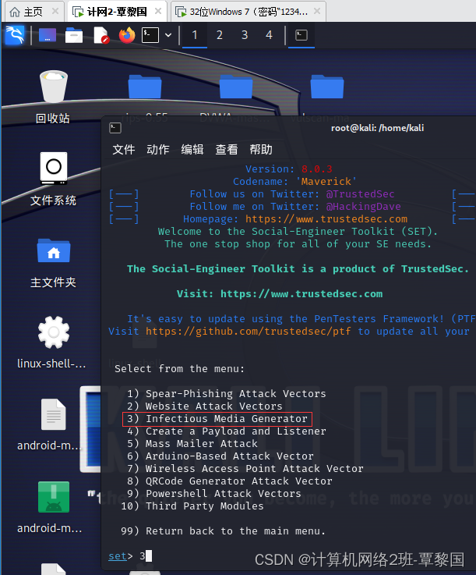Open the 文件 menu in terminal
The height and width of the screenshot is (575, 476).
point(124,150)
